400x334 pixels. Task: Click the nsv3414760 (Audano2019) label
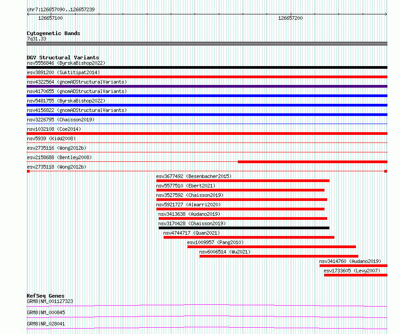(x=350, y=261)
